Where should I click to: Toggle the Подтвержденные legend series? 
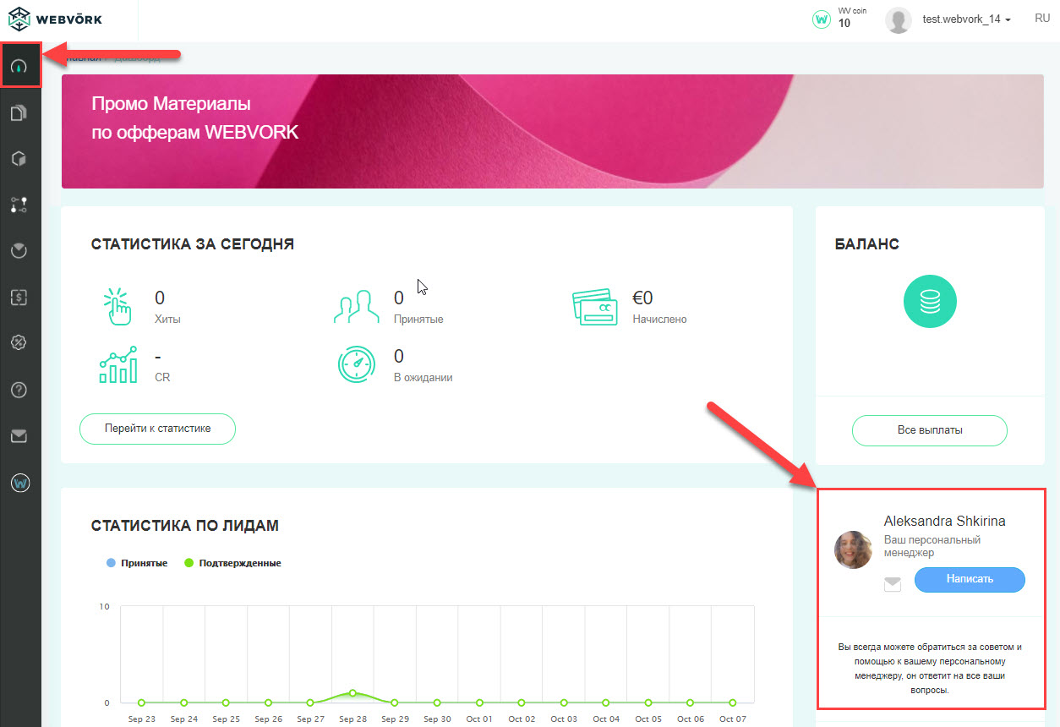click(x=232, y=563)
